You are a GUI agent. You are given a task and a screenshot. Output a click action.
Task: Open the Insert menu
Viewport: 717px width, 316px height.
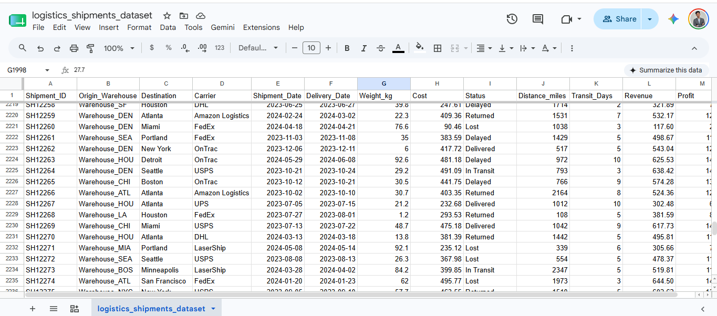click(109, 27)
